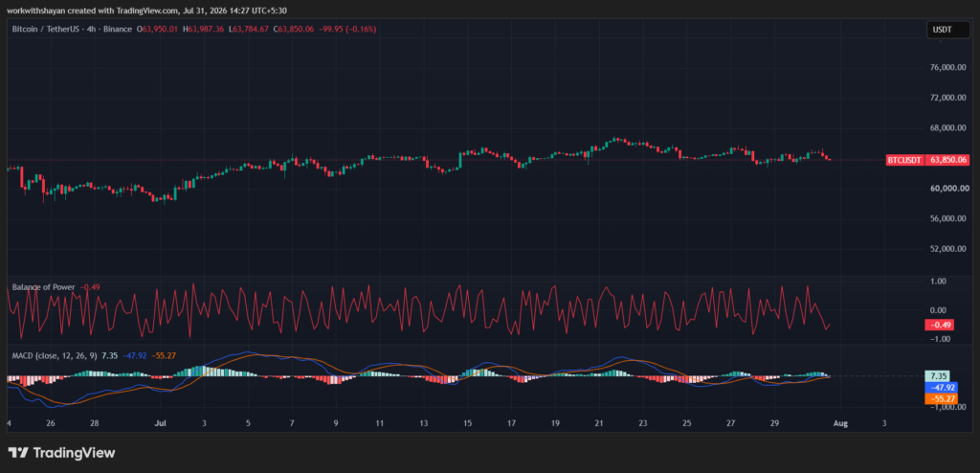Click the 25 date on the time axis
This screenshot has width=980, height=473.
click(x=687, y=423)
